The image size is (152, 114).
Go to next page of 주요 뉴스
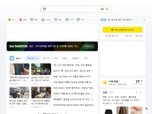pyautogui.click(x=66, y=113)
